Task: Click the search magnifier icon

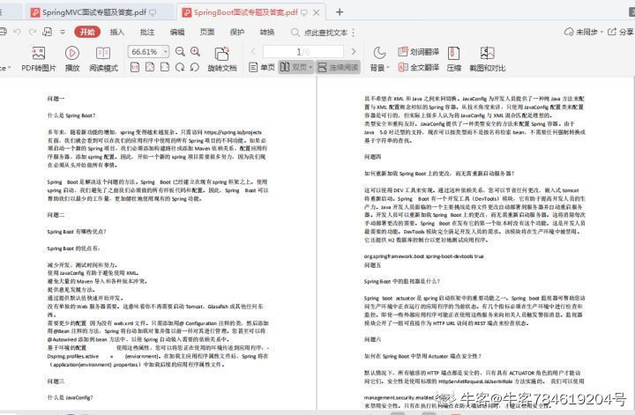Action: tap(295, 33)
